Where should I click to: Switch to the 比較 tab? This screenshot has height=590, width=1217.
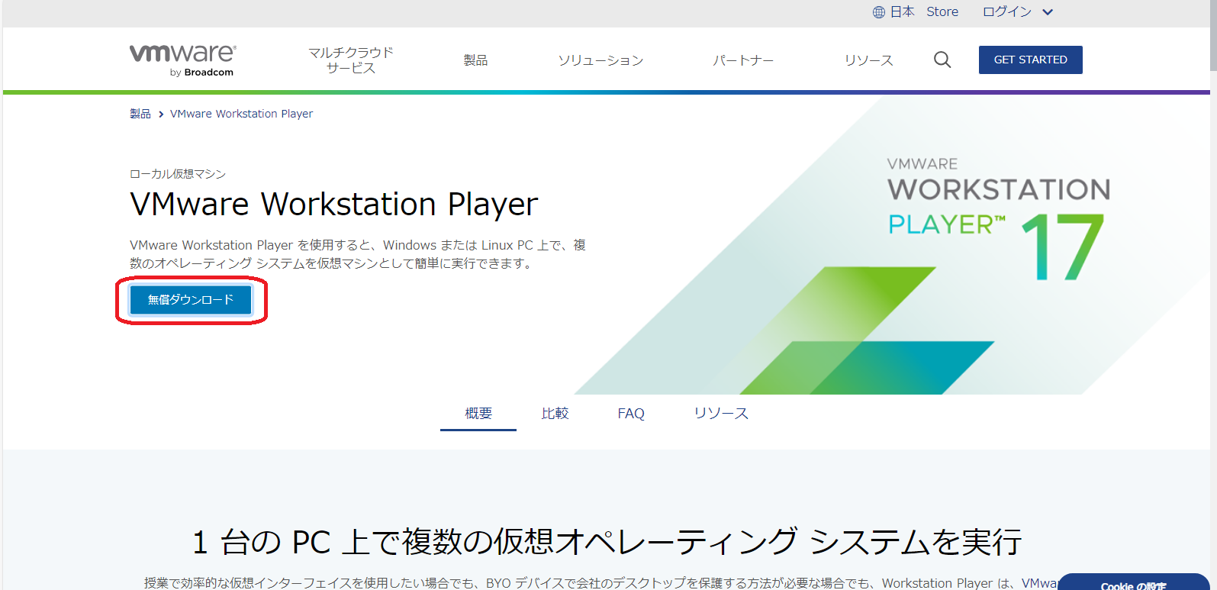click(555, 414)
